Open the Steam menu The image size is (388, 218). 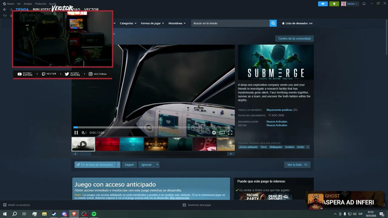(x=8, y=4)
